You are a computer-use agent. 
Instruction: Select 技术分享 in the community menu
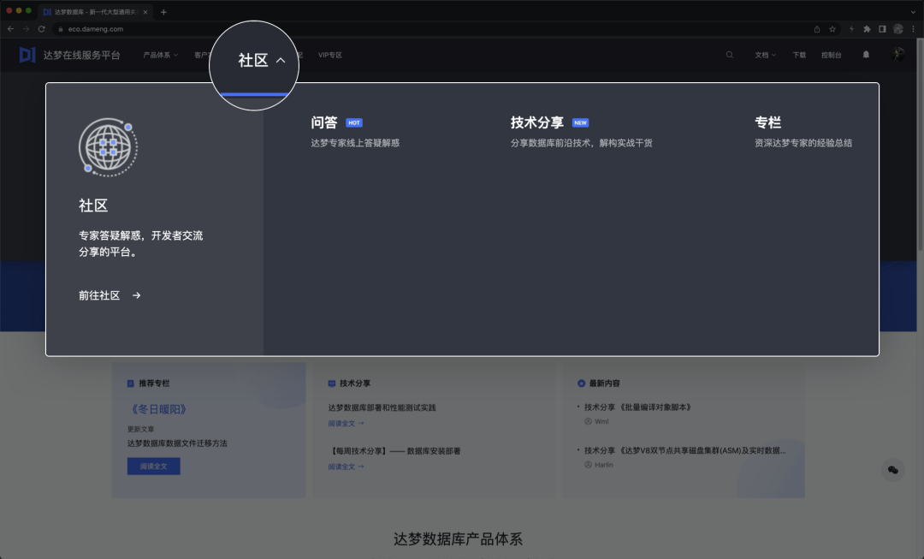(536, 122)
